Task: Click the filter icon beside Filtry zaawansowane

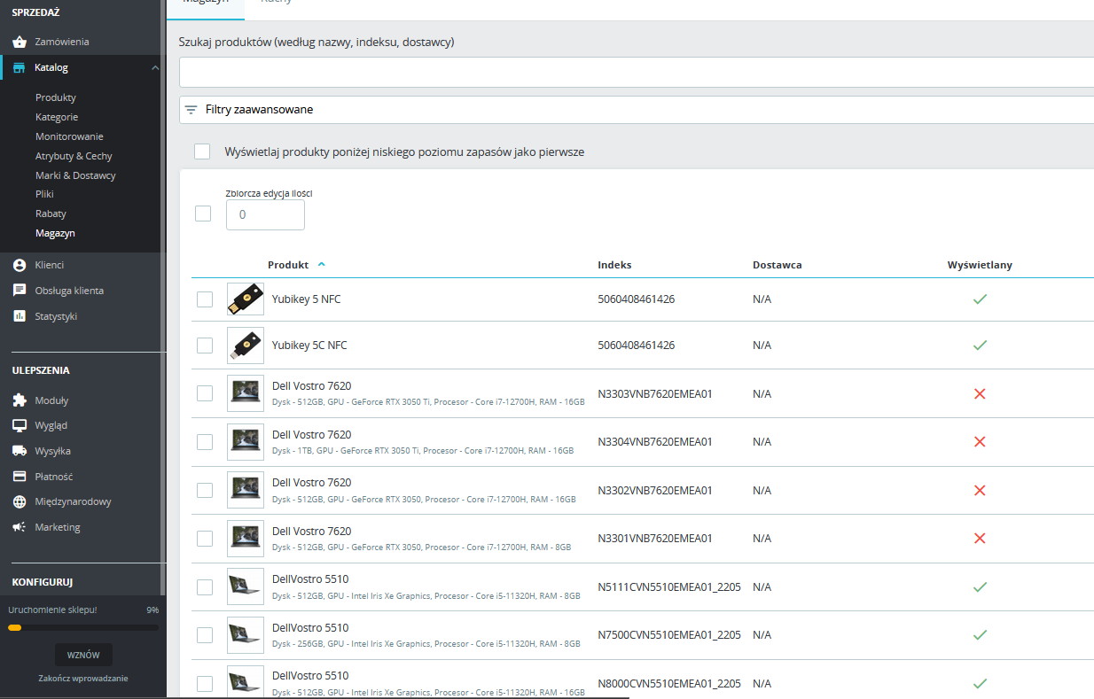Action: (x=191, y=110)
